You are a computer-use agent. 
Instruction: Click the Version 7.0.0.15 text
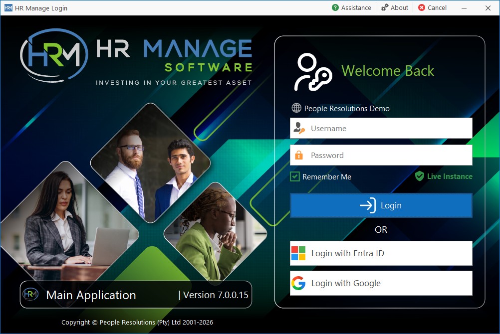pos(216,295)
